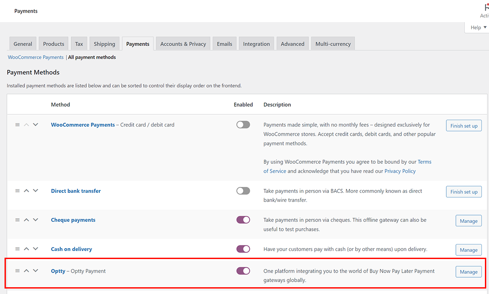Switch to the Products tab
This screenshot has height=294, width=489.
coord(54,44)
